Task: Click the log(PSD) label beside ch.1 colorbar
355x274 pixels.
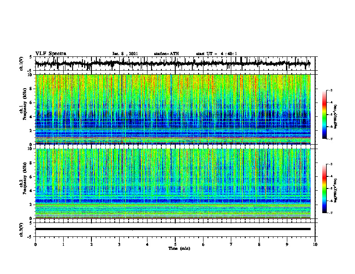Action: (x=336, y=116)
